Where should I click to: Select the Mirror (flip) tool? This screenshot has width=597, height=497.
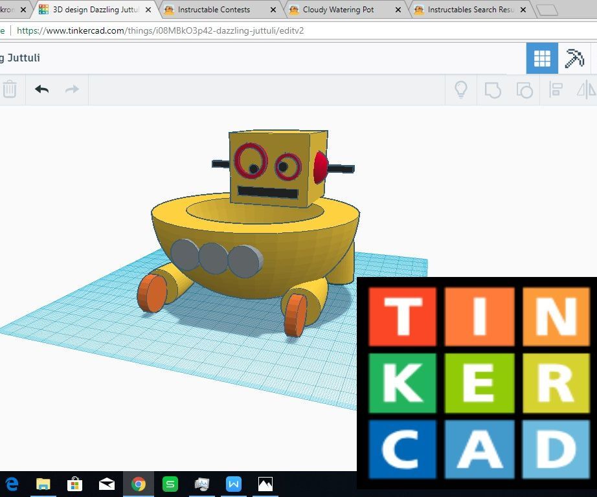[586, 89]
